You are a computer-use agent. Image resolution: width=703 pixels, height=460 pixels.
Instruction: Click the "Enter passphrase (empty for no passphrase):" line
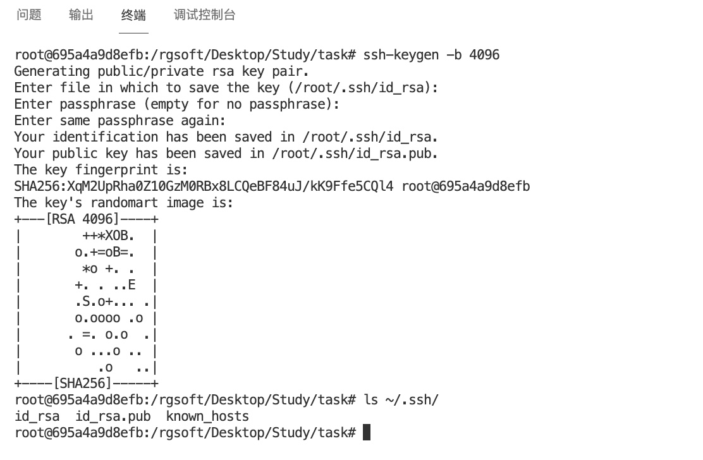(x=177, y=104)
